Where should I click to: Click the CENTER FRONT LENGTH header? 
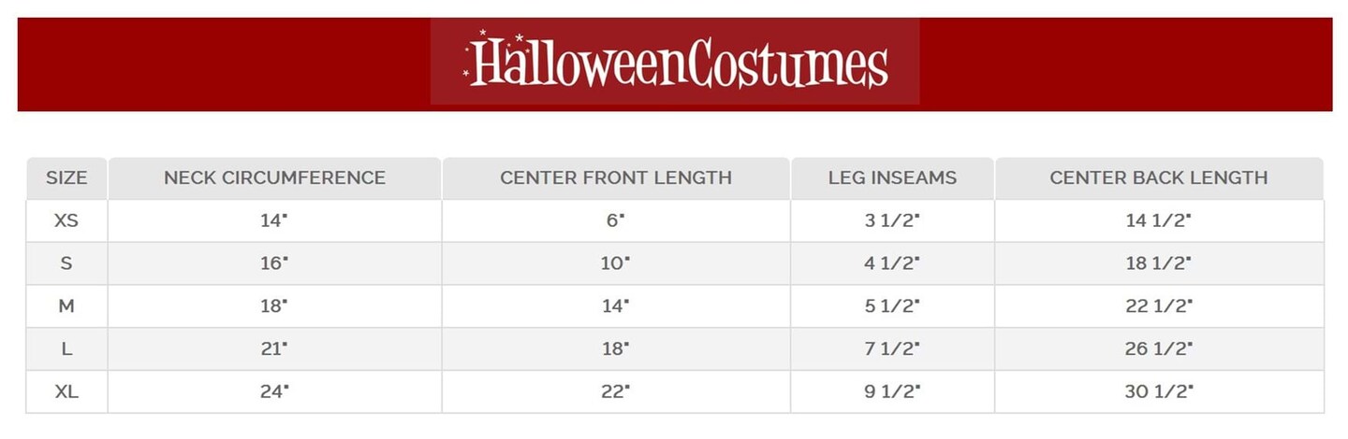click(x=616, y=177)
